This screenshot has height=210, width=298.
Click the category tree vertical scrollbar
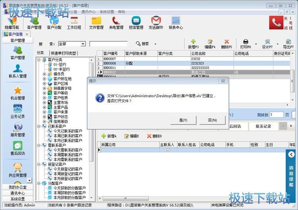[x=91, y=112]
